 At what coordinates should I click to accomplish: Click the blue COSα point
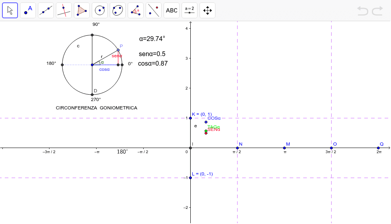click(206, 122)
